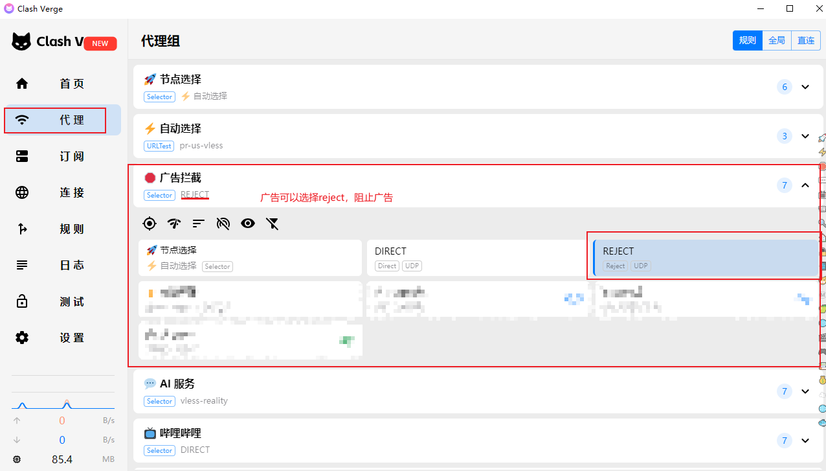Click the wifi icon beside 代理
This screenshot has height=471, width=826.
coord(22,120)
